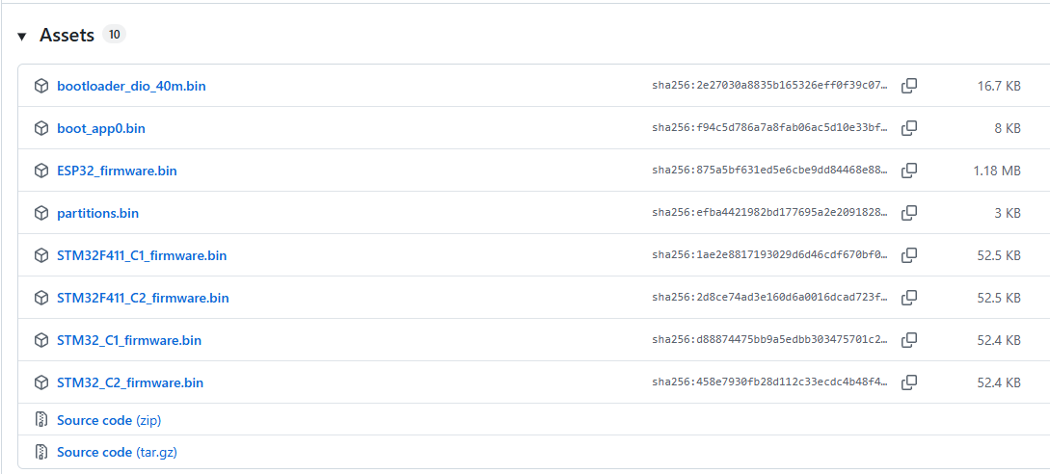This screenshot has width=1050, height=474.
Task: Copy SHA256 hash for ESP32_firmware.bin
Action: coord(908,171)
